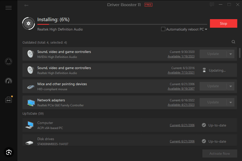Click the ST4000NM0035-1V4107 drive name
The width and height of the screenshot is (242, 161).
[53, 144]
